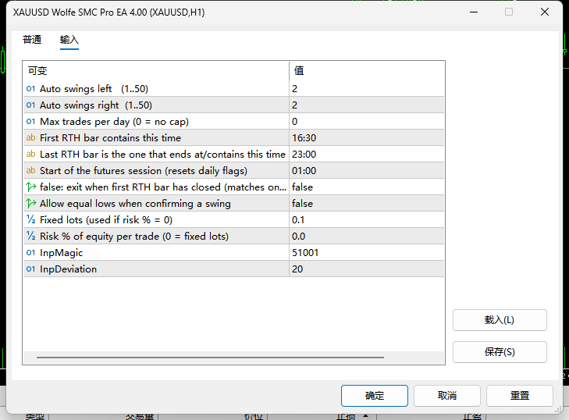Edit the Fixed lots value 0.1
The image size is (569, 420).
tap(367, 219)
